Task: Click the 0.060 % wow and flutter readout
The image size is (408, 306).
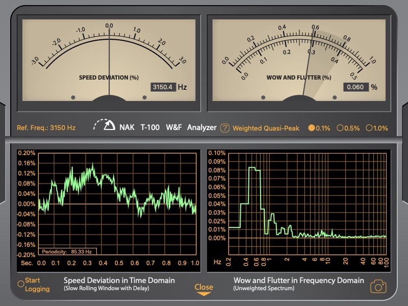Action: pyautogui.click(x=355, y=87)
